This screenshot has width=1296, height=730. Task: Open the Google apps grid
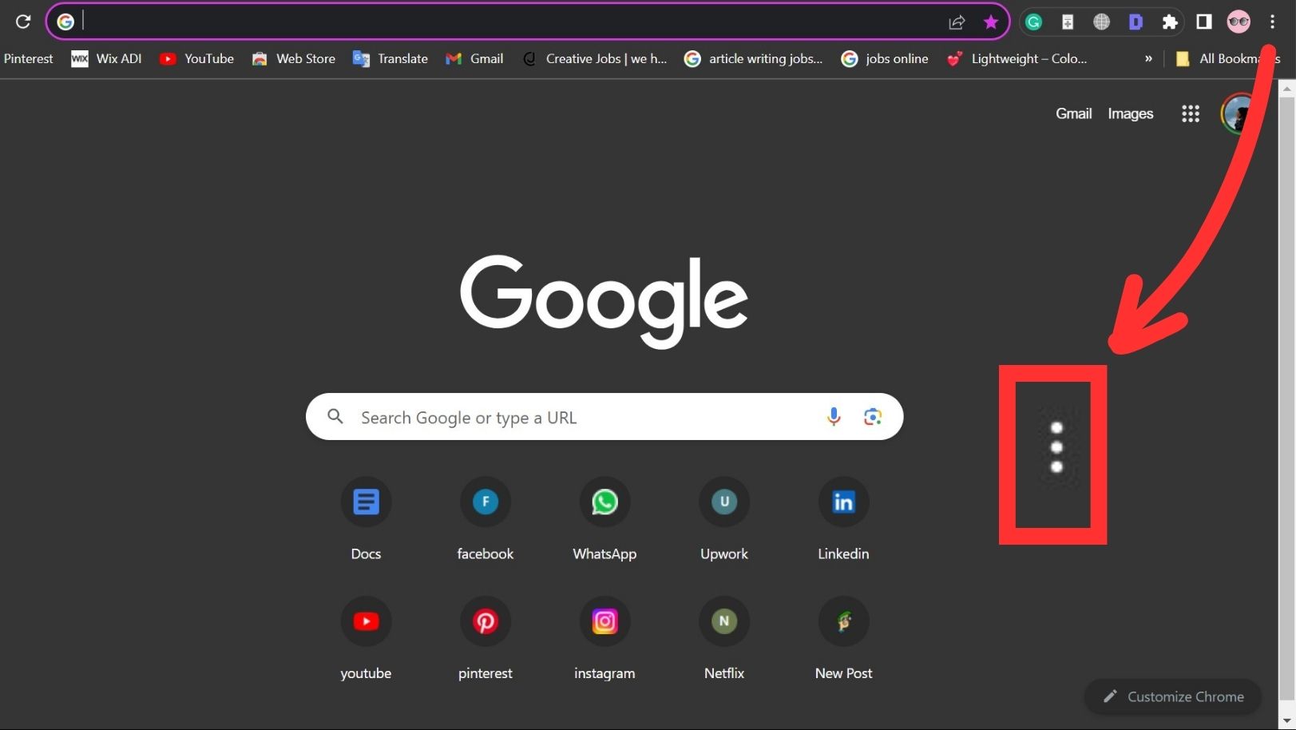click(x=1191, y=113)
